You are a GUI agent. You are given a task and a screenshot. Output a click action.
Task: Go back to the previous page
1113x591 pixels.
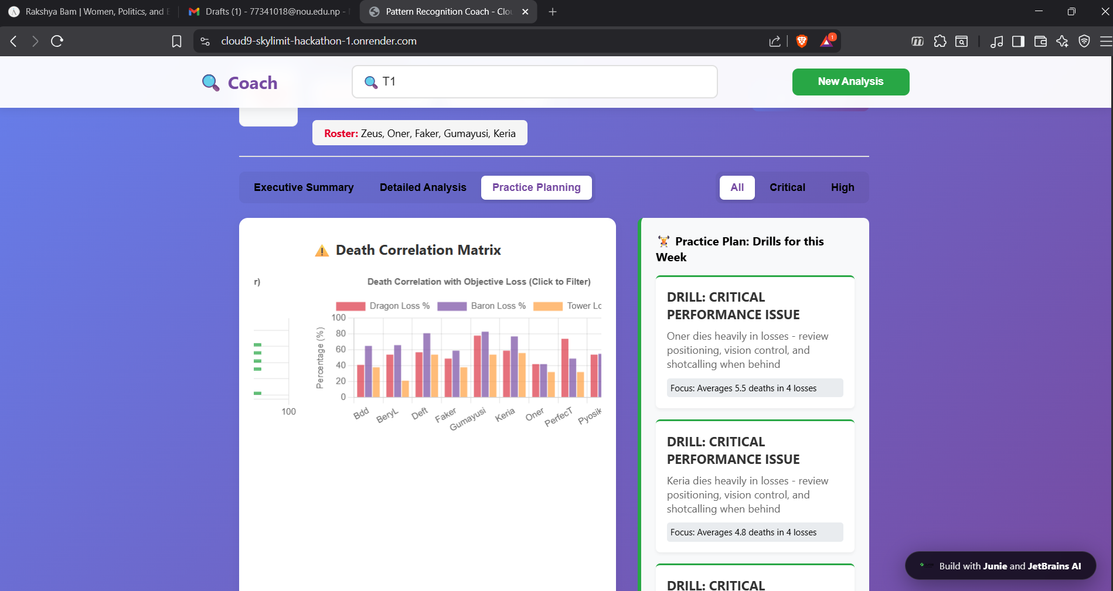(14, 41)
